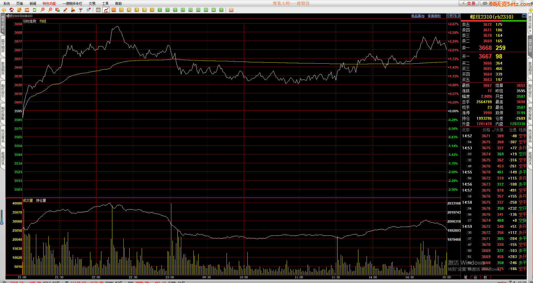
Task: Select the red drawing pencil tool
Action: (x=65, y=10)
